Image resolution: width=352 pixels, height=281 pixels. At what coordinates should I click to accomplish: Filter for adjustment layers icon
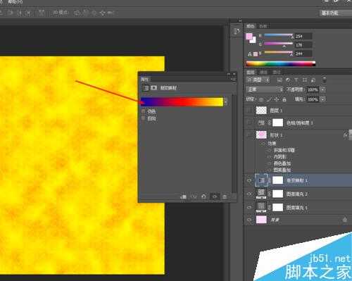pyautogui.click(x=288, y=80)
